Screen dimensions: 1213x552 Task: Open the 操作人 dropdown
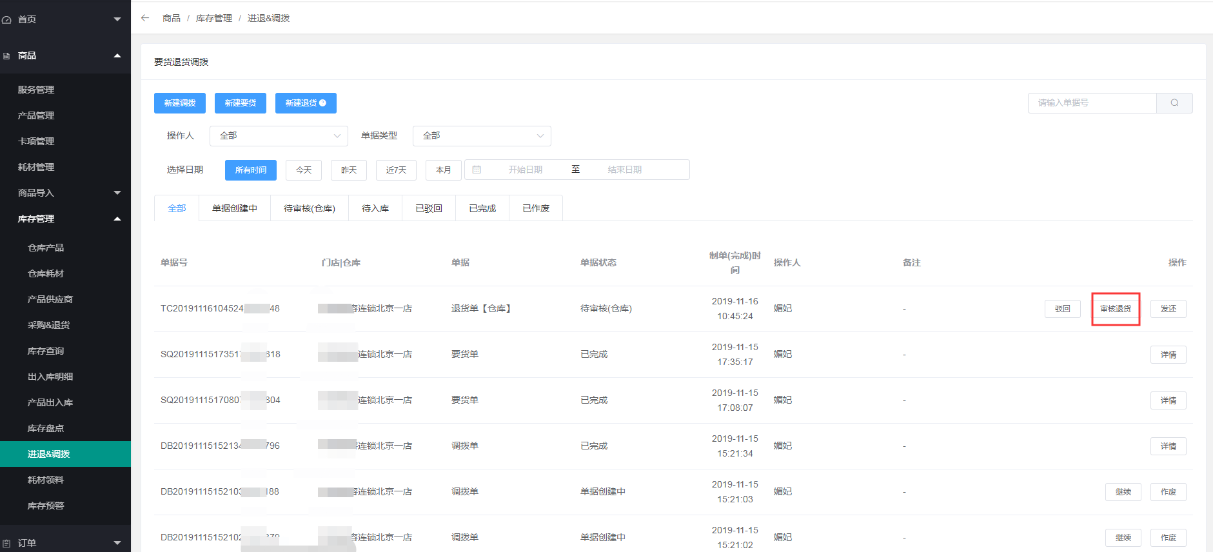(x=279, y=136)
